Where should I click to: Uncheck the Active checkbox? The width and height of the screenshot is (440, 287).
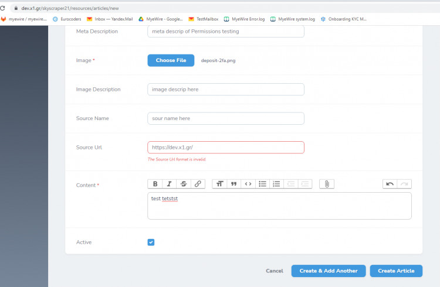pos(151,242)
